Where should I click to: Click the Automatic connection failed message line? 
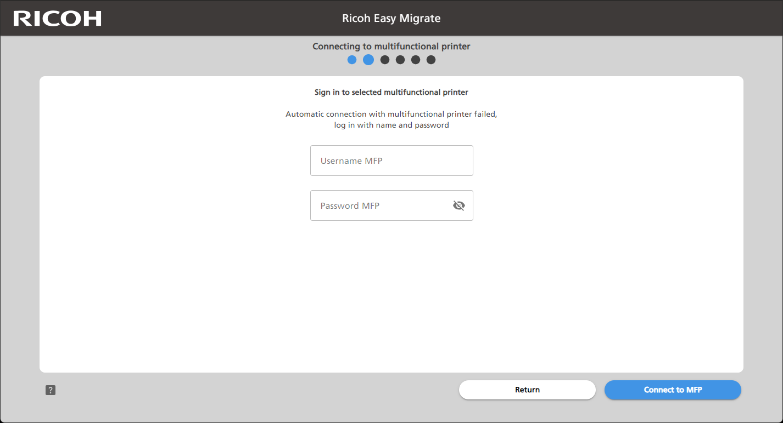tap(391, 114)
